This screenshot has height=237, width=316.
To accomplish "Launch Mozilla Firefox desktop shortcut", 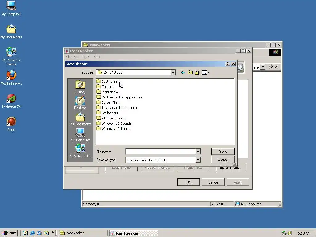I will pos(11,78).
